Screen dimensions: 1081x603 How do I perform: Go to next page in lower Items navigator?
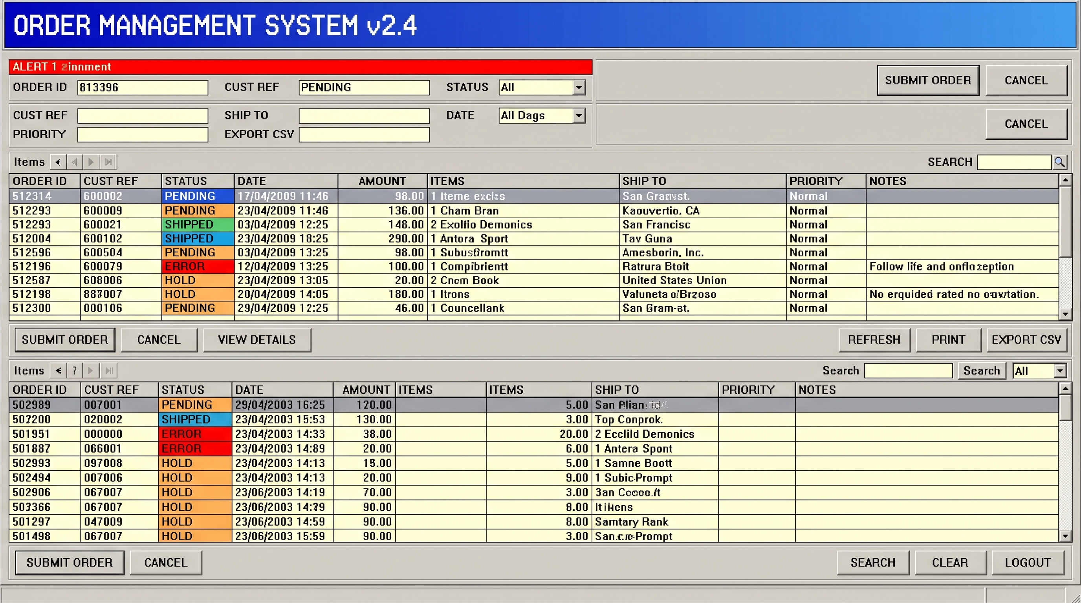tap(91, 371)
